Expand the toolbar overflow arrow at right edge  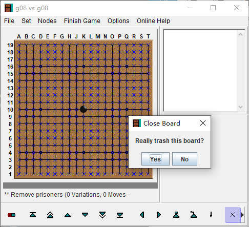click(x=242, y=215)
